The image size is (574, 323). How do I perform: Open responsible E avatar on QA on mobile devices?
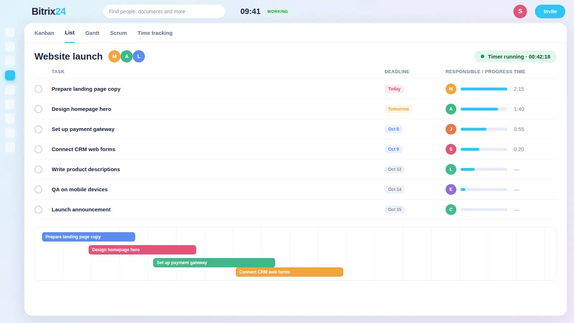click(x=451, y=189)
